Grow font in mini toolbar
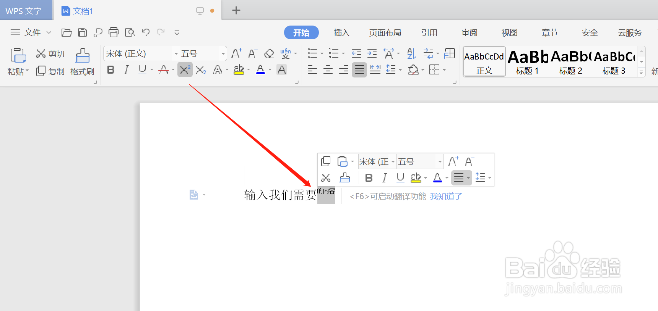 (453, 161)
